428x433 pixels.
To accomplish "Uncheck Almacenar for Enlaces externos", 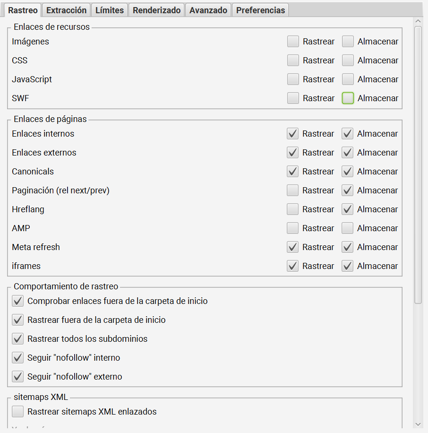I will click(x=348, y=152).
